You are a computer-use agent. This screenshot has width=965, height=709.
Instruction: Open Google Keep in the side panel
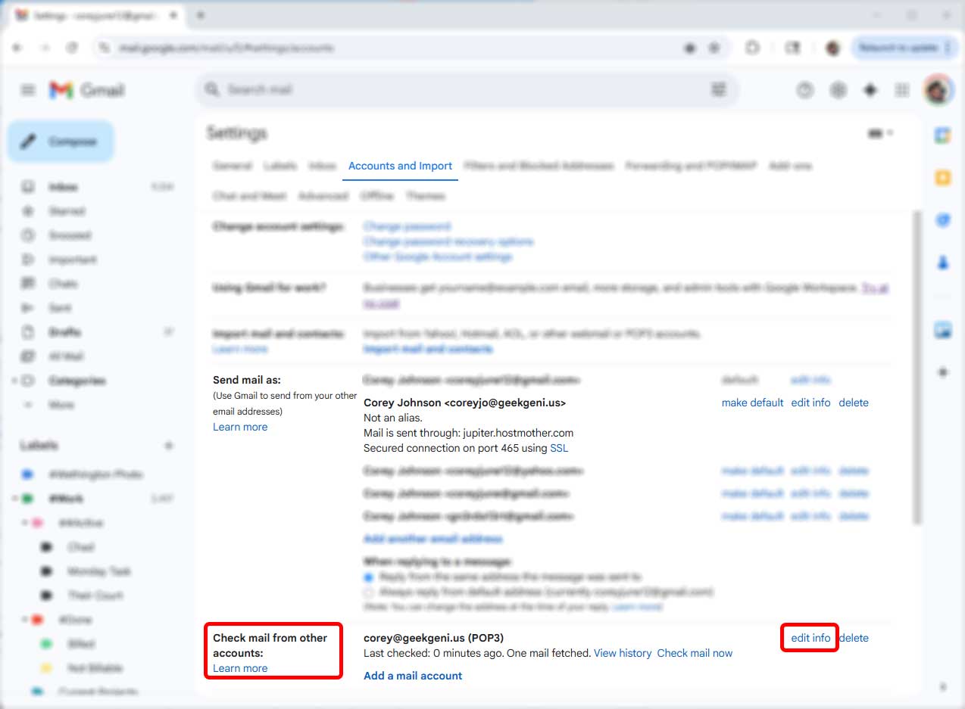[943, 178]
